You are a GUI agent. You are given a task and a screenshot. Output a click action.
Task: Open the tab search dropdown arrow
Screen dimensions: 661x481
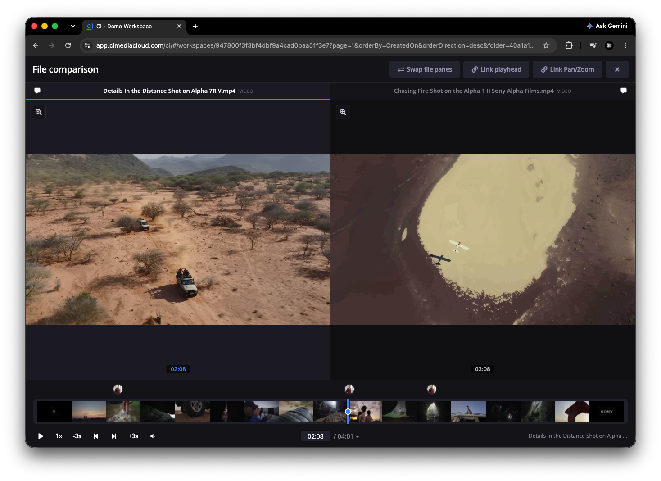pyautogui.click(x=73, y=26)
